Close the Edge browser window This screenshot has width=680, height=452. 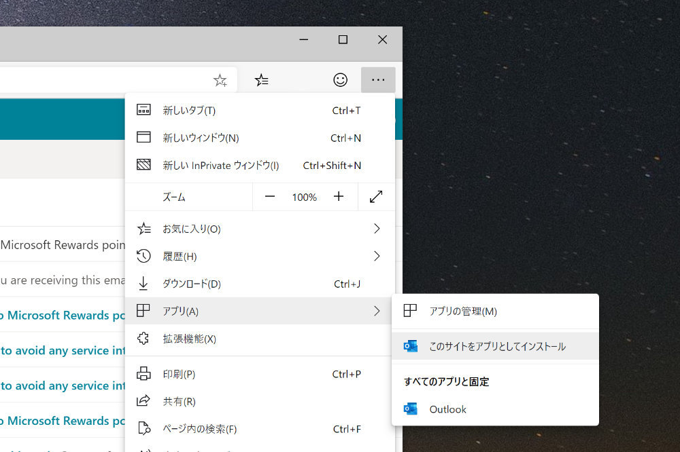pyautogui.click(x=382, y=40)
